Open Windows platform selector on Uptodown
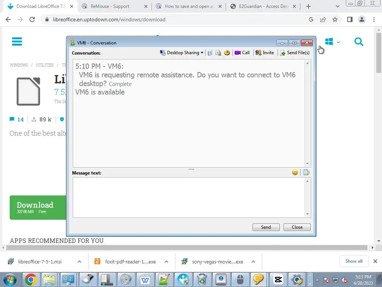382x287 pixels. pos(332,42)
